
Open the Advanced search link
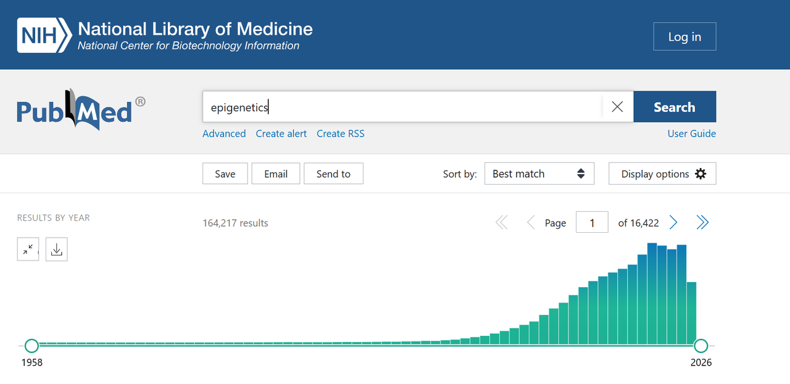coord(224,133)
